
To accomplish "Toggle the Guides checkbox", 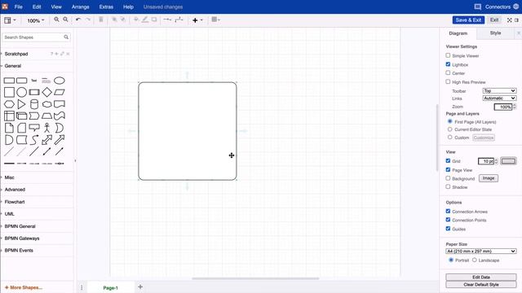I will pyautogui.click(x=448, y=229).
